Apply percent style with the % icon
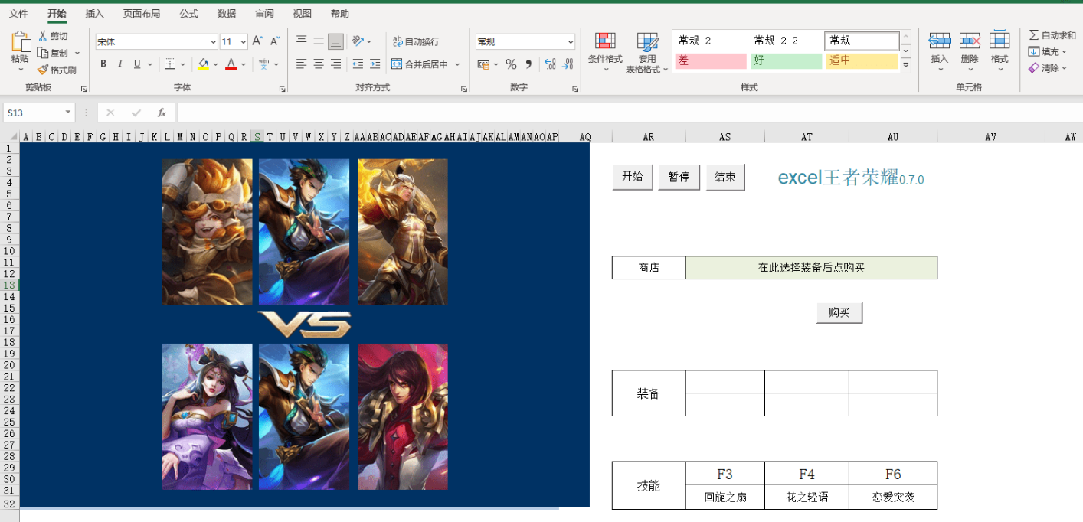This screenshot has width=1083, height=522. tap(511, 64)
